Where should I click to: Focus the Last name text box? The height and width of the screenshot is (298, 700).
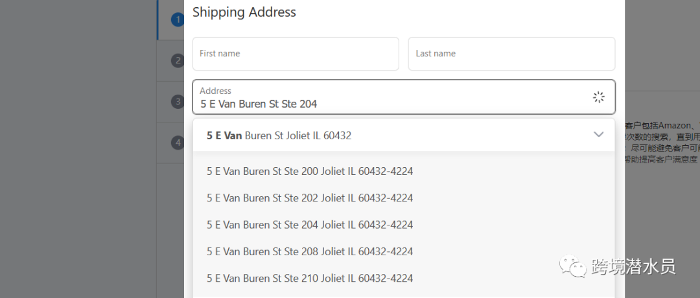coord(511,54)
